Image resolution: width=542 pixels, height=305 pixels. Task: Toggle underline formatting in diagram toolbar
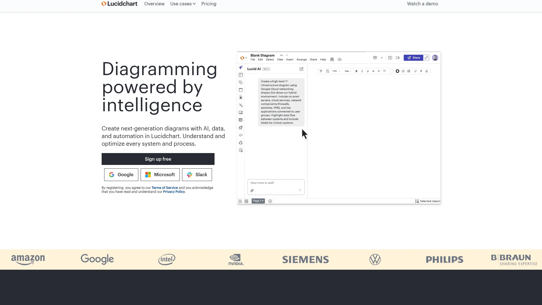[368, 71]
